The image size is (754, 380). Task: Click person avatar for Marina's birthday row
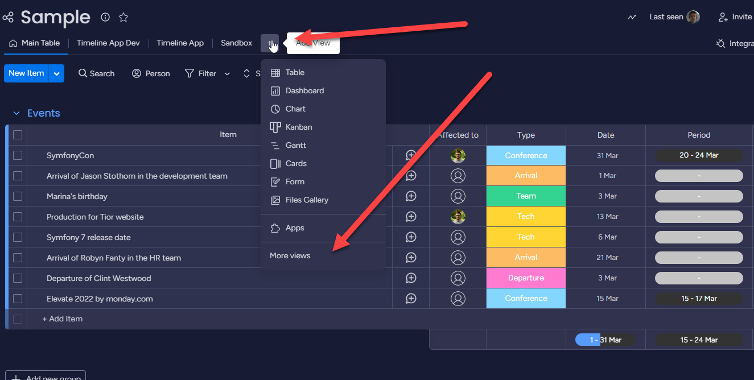pyautogui.click(x=458, y=196)
